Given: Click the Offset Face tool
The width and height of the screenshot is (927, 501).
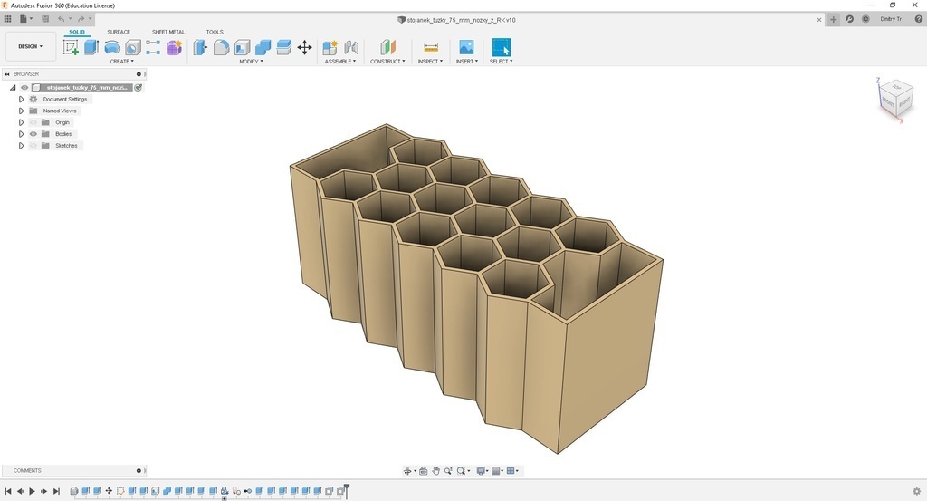Looking at the screenshot, I should pos(283,47).
